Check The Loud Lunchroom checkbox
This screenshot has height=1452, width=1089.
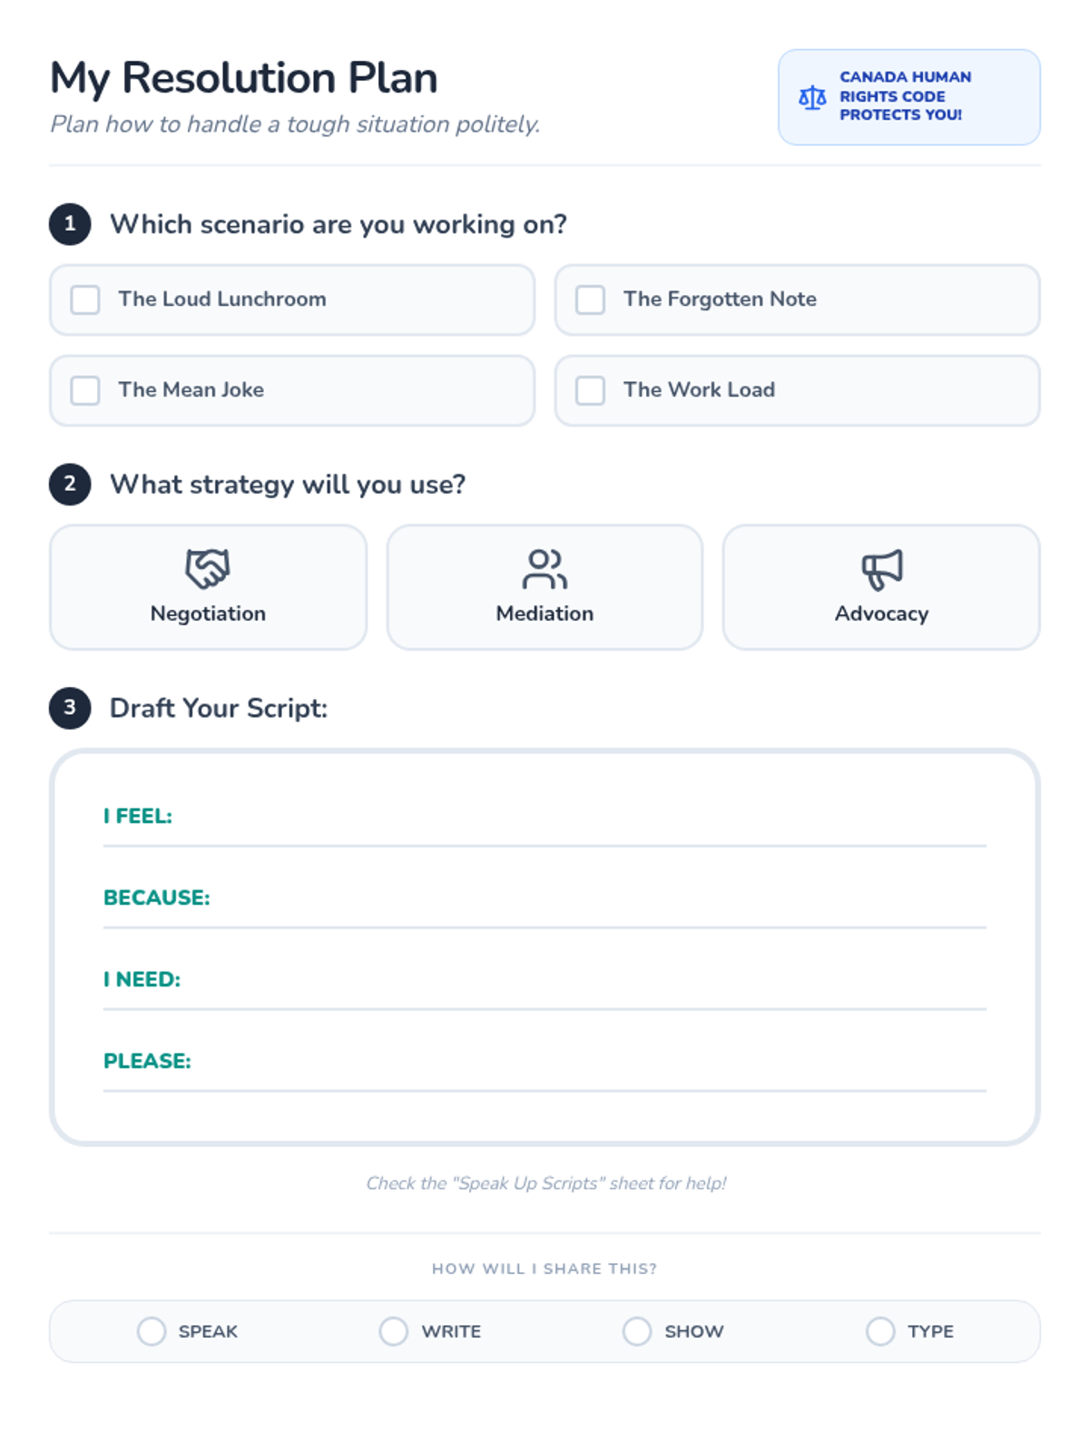85,299
